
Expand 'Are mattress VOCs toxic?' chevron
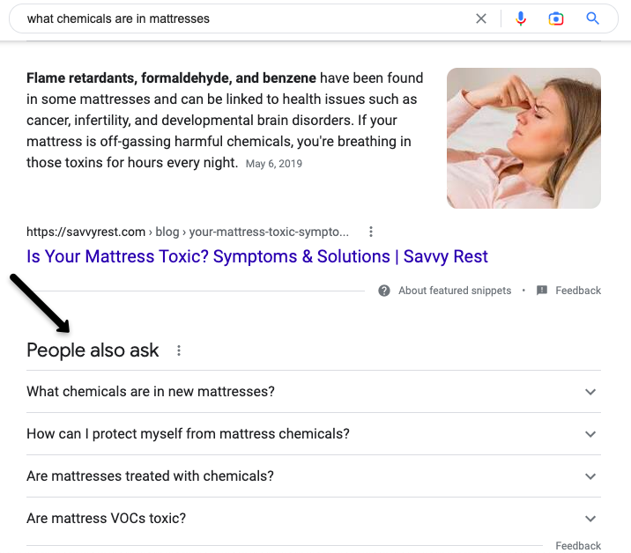590,519
